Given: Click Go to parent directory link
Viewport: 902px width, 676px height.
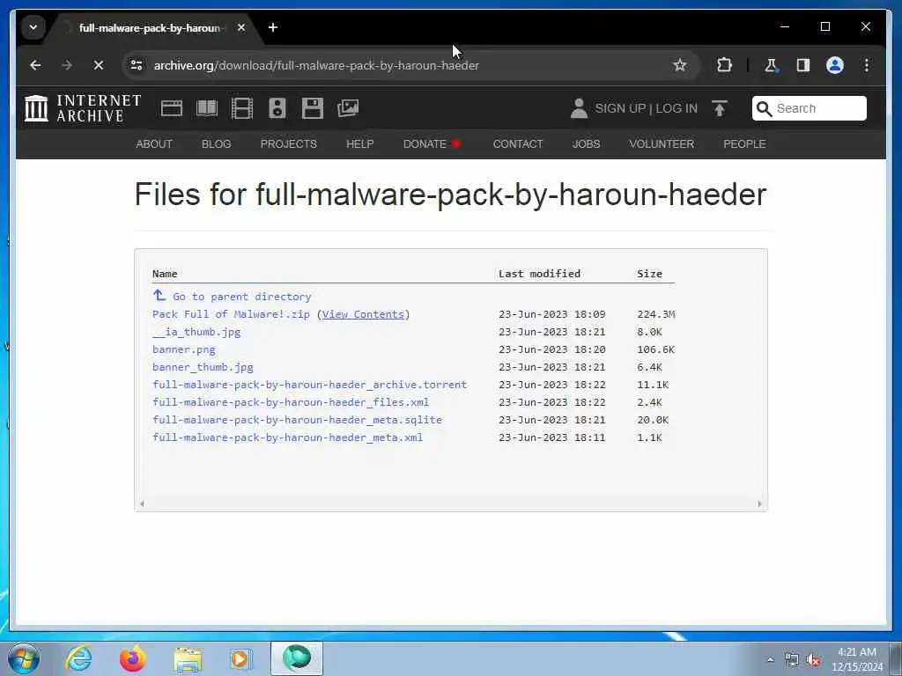Looking at the screenshot, I should point(232,297).
